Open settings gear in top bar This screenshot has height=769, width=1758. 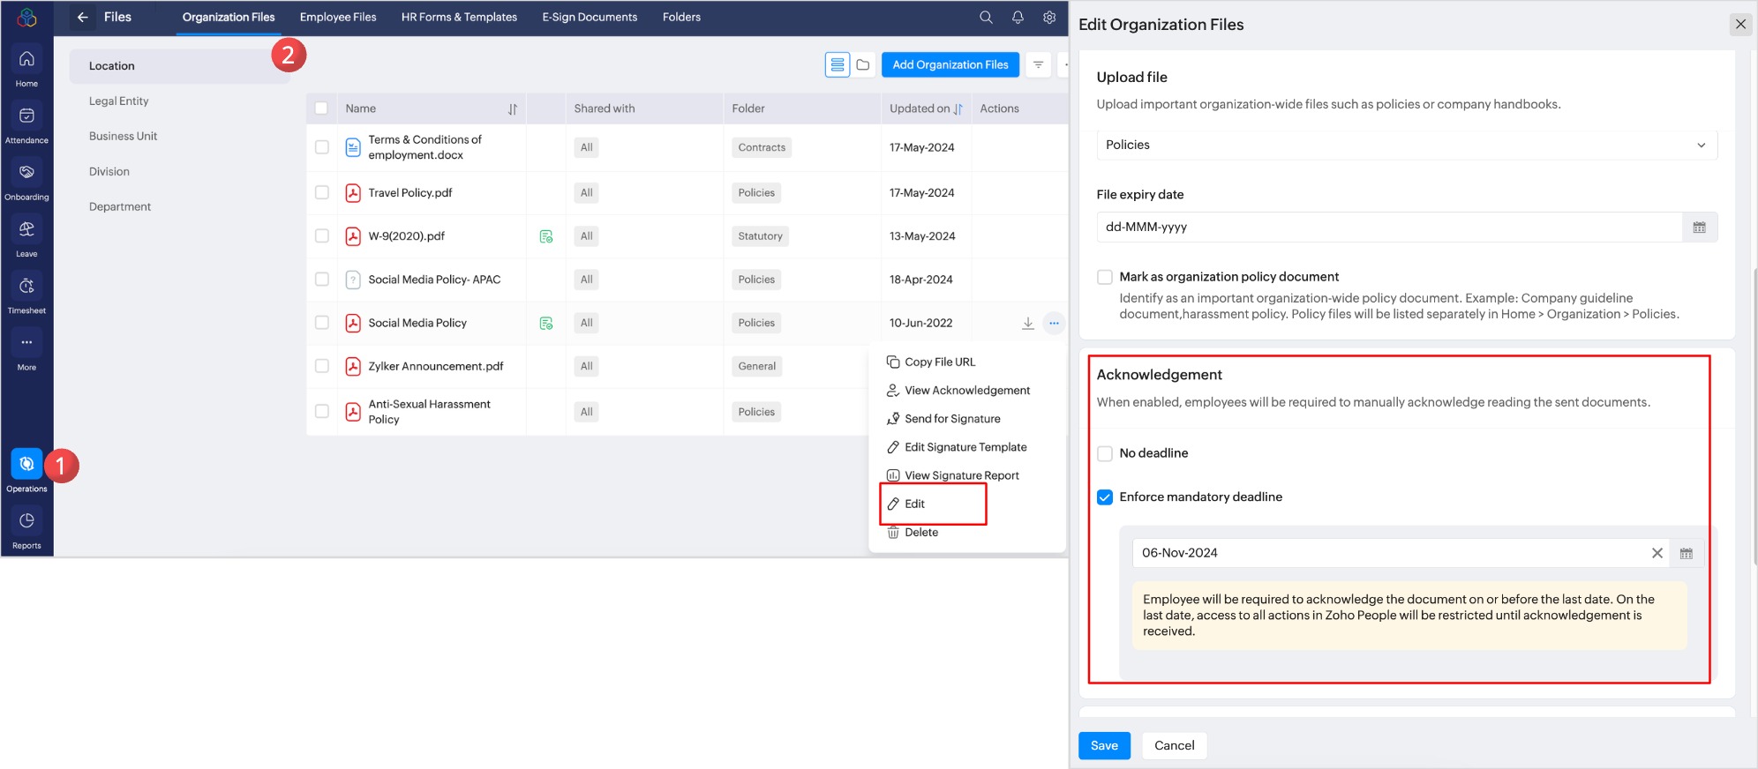coord(1049,17)
